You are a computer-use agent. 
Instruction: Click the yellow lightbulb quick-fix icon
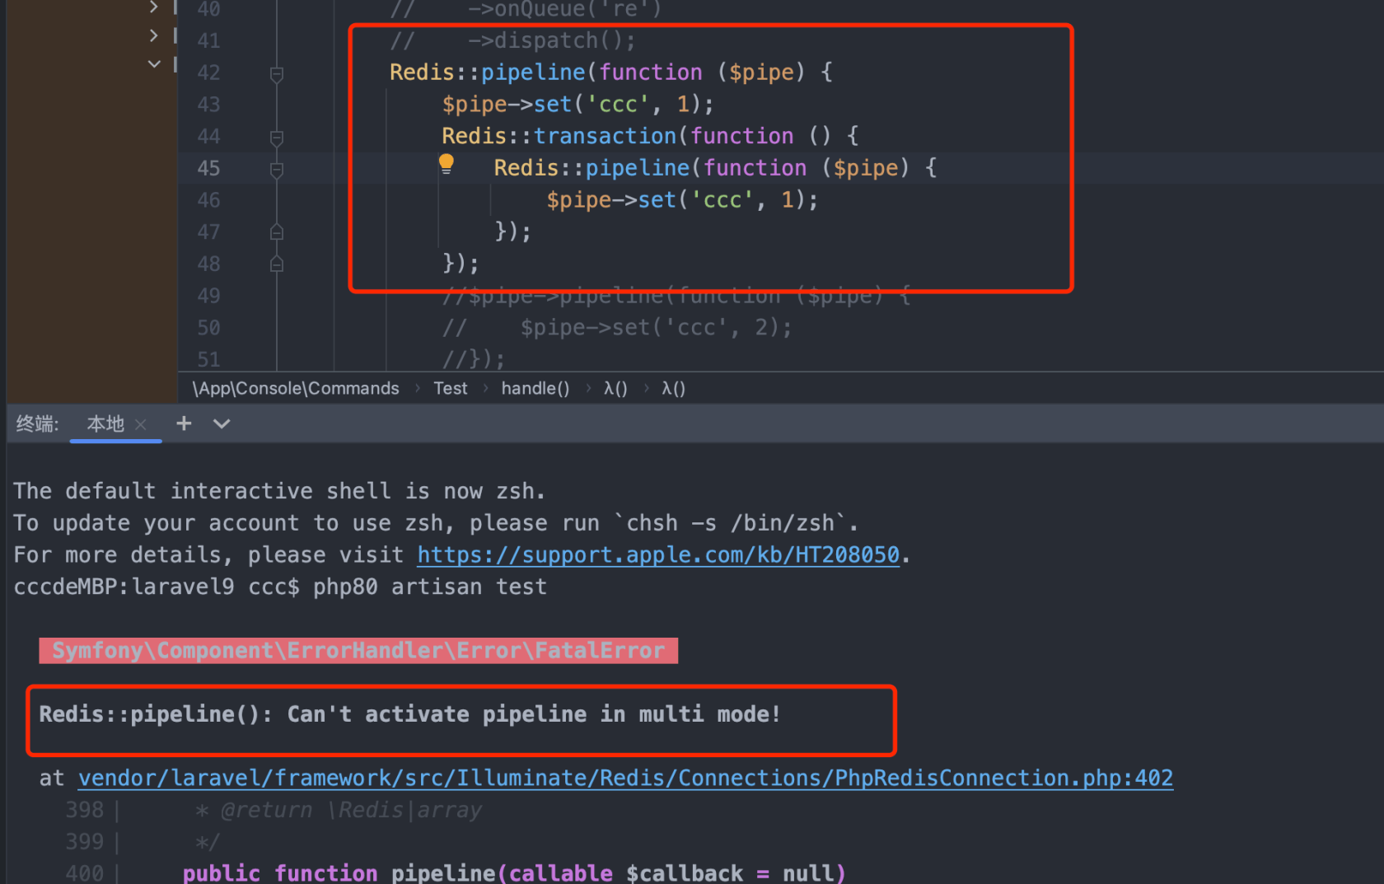coord(446,164)
